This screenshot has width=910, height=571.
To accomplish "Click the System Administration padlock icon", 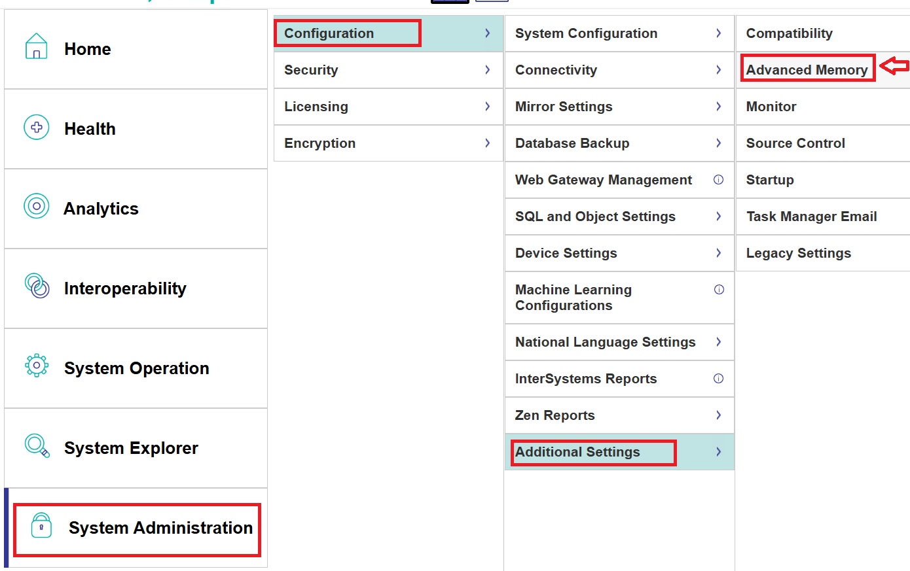I will coord(41,526).
